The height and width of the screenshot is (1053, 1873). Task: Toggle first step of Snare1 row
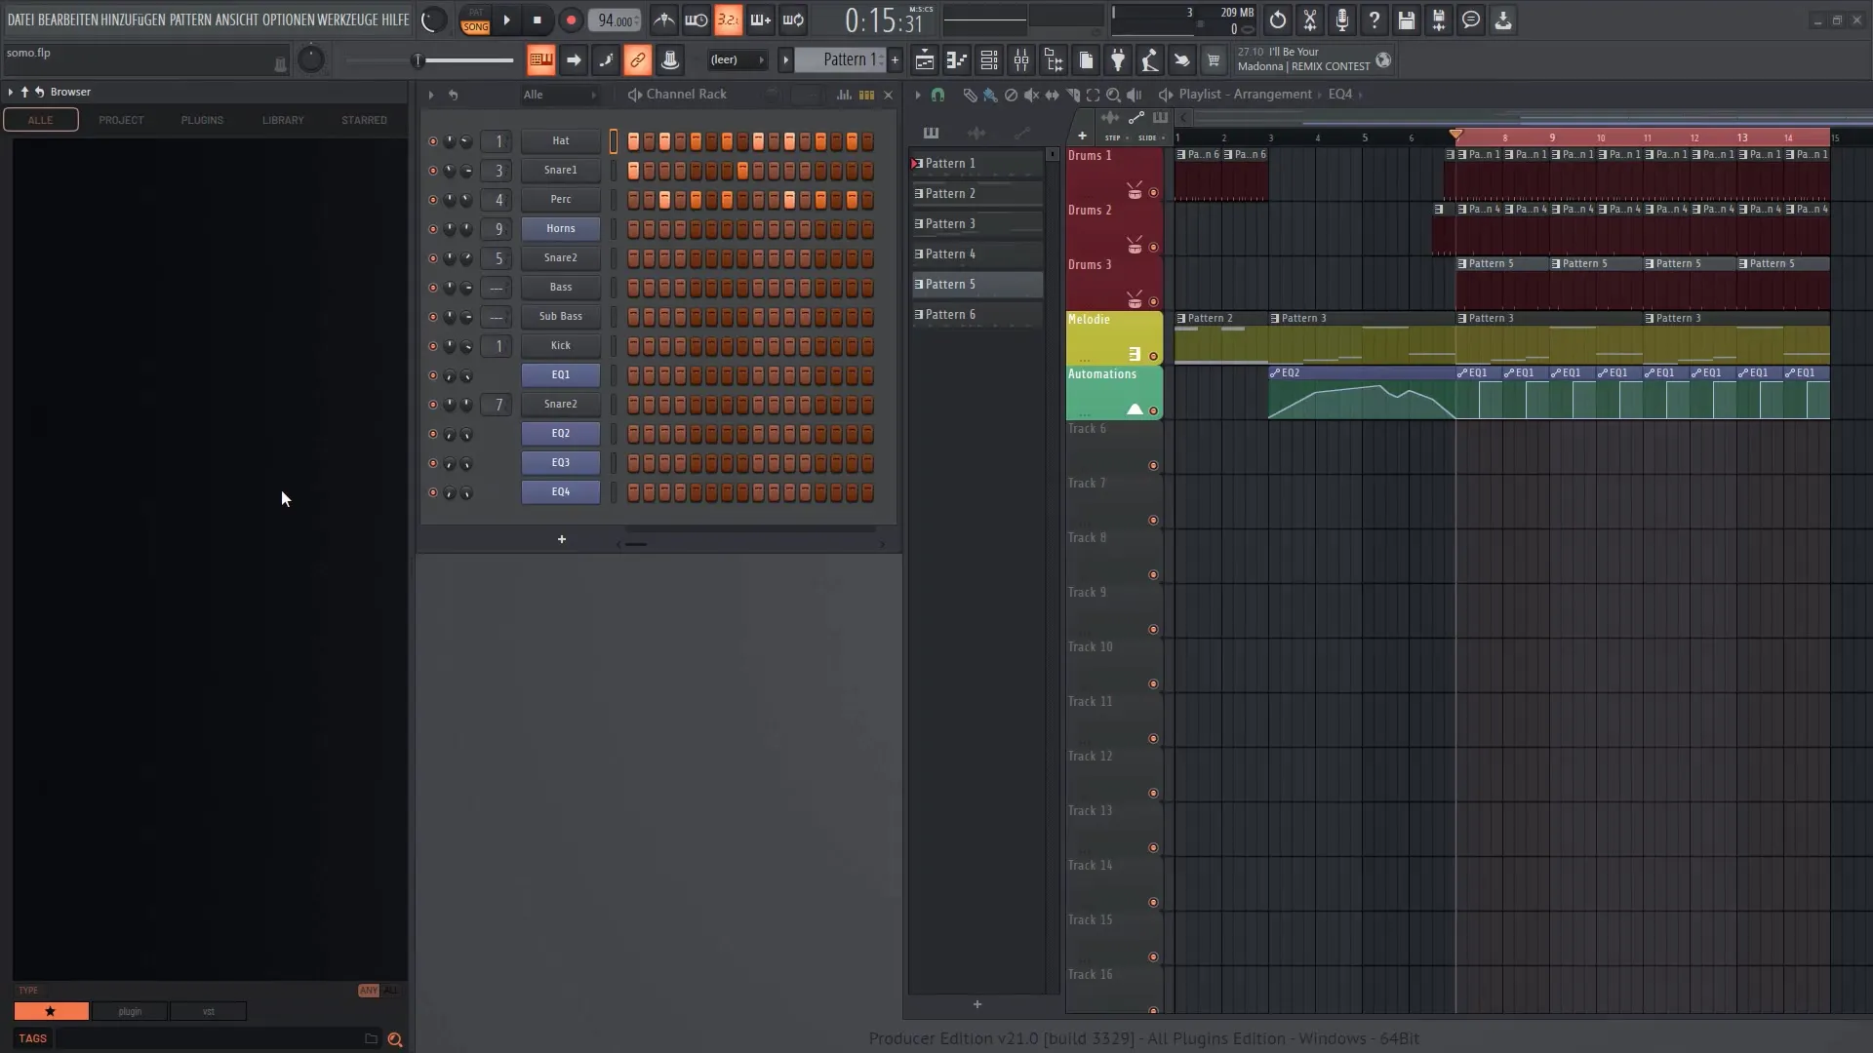[x=633, y=171]
